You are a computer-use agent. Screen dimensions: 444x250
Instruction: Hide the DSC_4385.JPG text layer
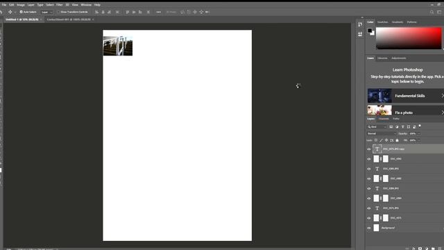[x=369, y=169]
